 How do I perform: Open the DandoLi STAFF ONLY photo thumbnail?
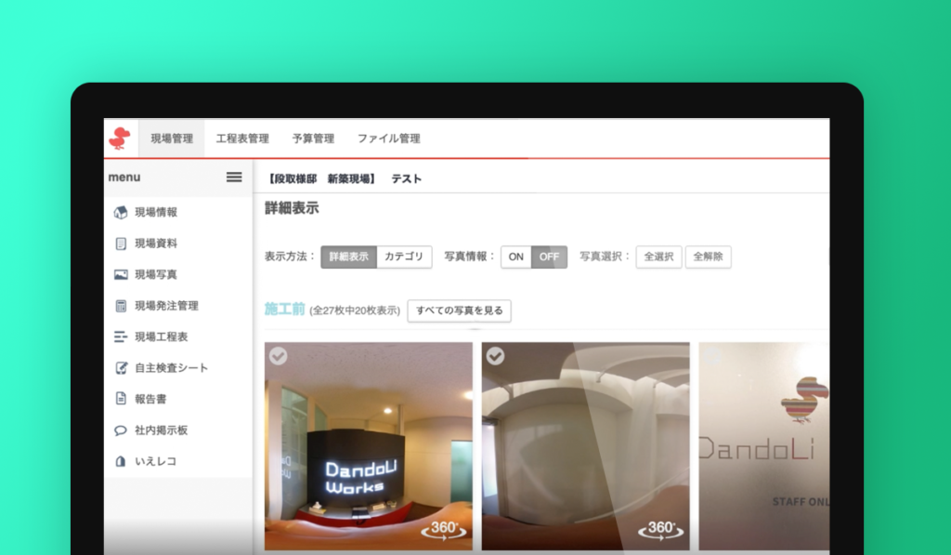coord(764,446)
